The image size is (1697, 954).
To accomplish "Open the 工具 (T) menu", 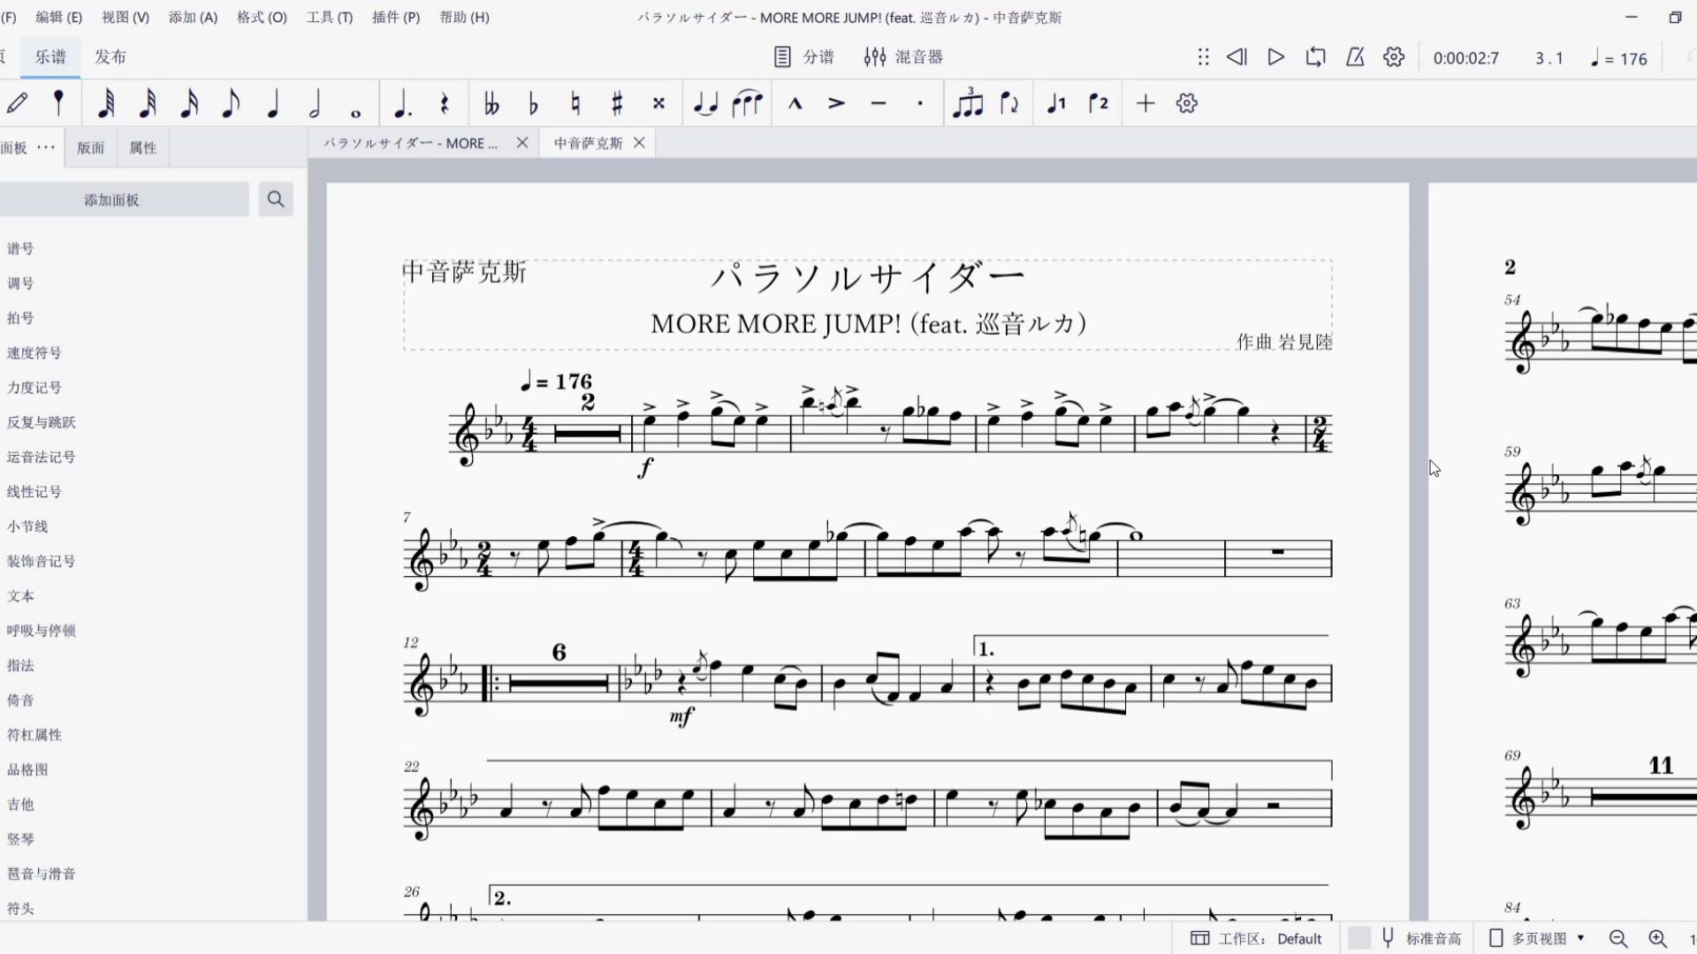I will [330, 17].
